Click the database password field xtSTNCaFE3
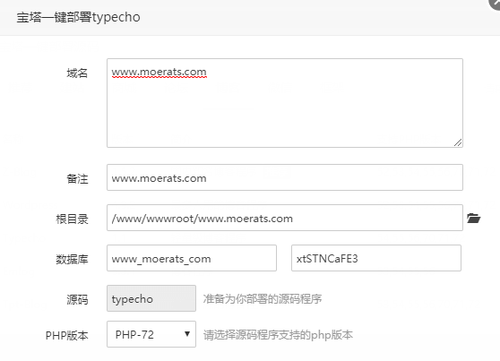The image size is (500, 361). pyautogui.click(x=376, y=258)
